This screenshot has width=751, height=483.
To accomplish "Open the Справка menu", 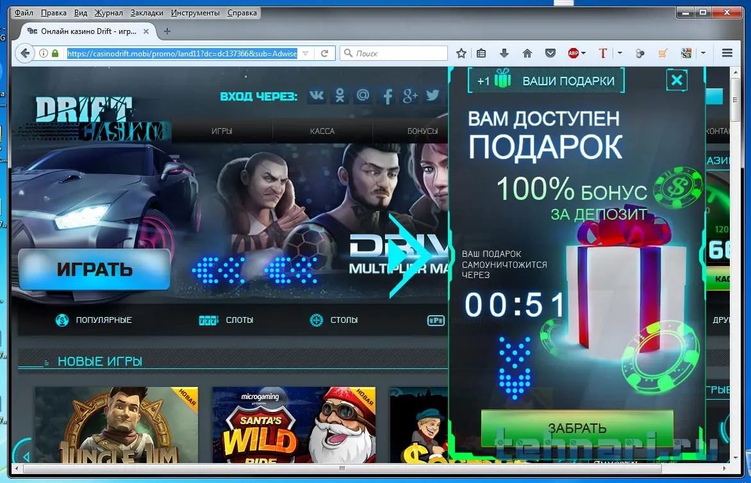I will pyautogui.click(x=242, y=13).
